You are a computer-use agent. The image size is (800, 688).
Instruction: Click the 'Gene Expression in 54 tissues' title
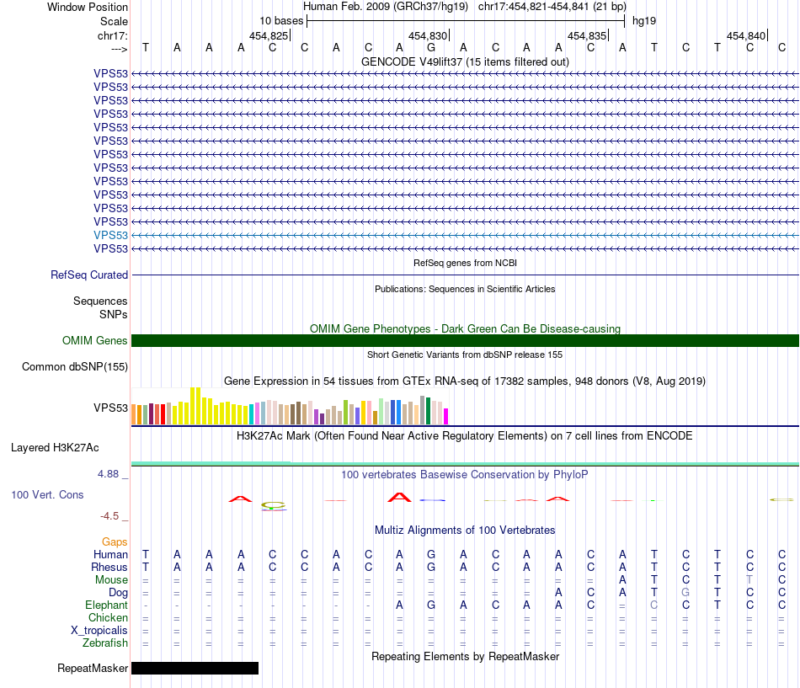(x=465, y=381)
